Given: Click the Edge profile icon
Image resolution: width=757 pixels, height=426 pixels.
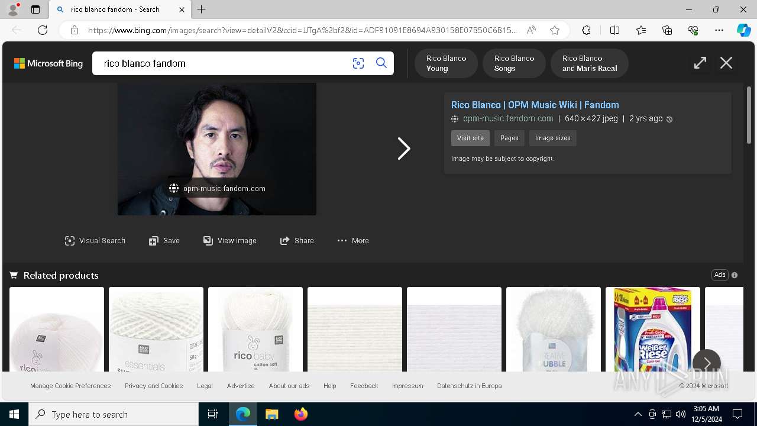Looking at the screenshot, I should pyautogui.click(x=13, y=9).
